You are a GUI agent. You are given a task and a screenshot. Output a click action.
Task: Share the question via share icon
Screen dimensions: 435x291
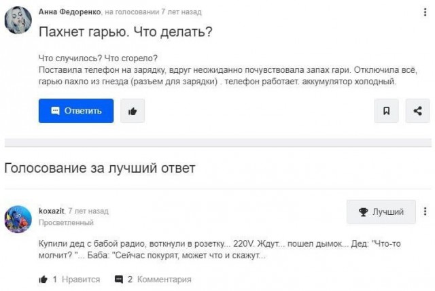pos(417,111)
